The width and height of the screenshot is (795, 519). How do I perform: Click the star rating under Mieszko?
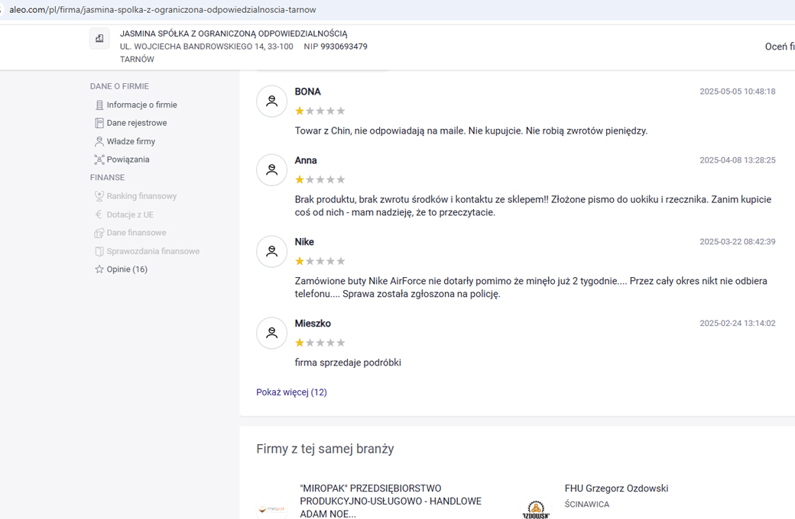click(x=320, y=343)
